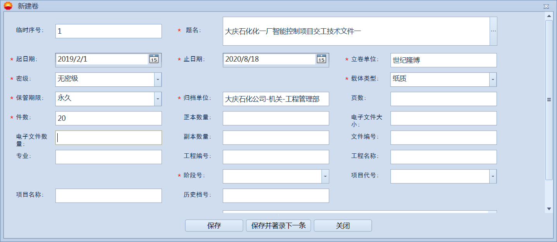
Task: Expand the 项目代号 project code dropdown
Action: coord(493,176)
